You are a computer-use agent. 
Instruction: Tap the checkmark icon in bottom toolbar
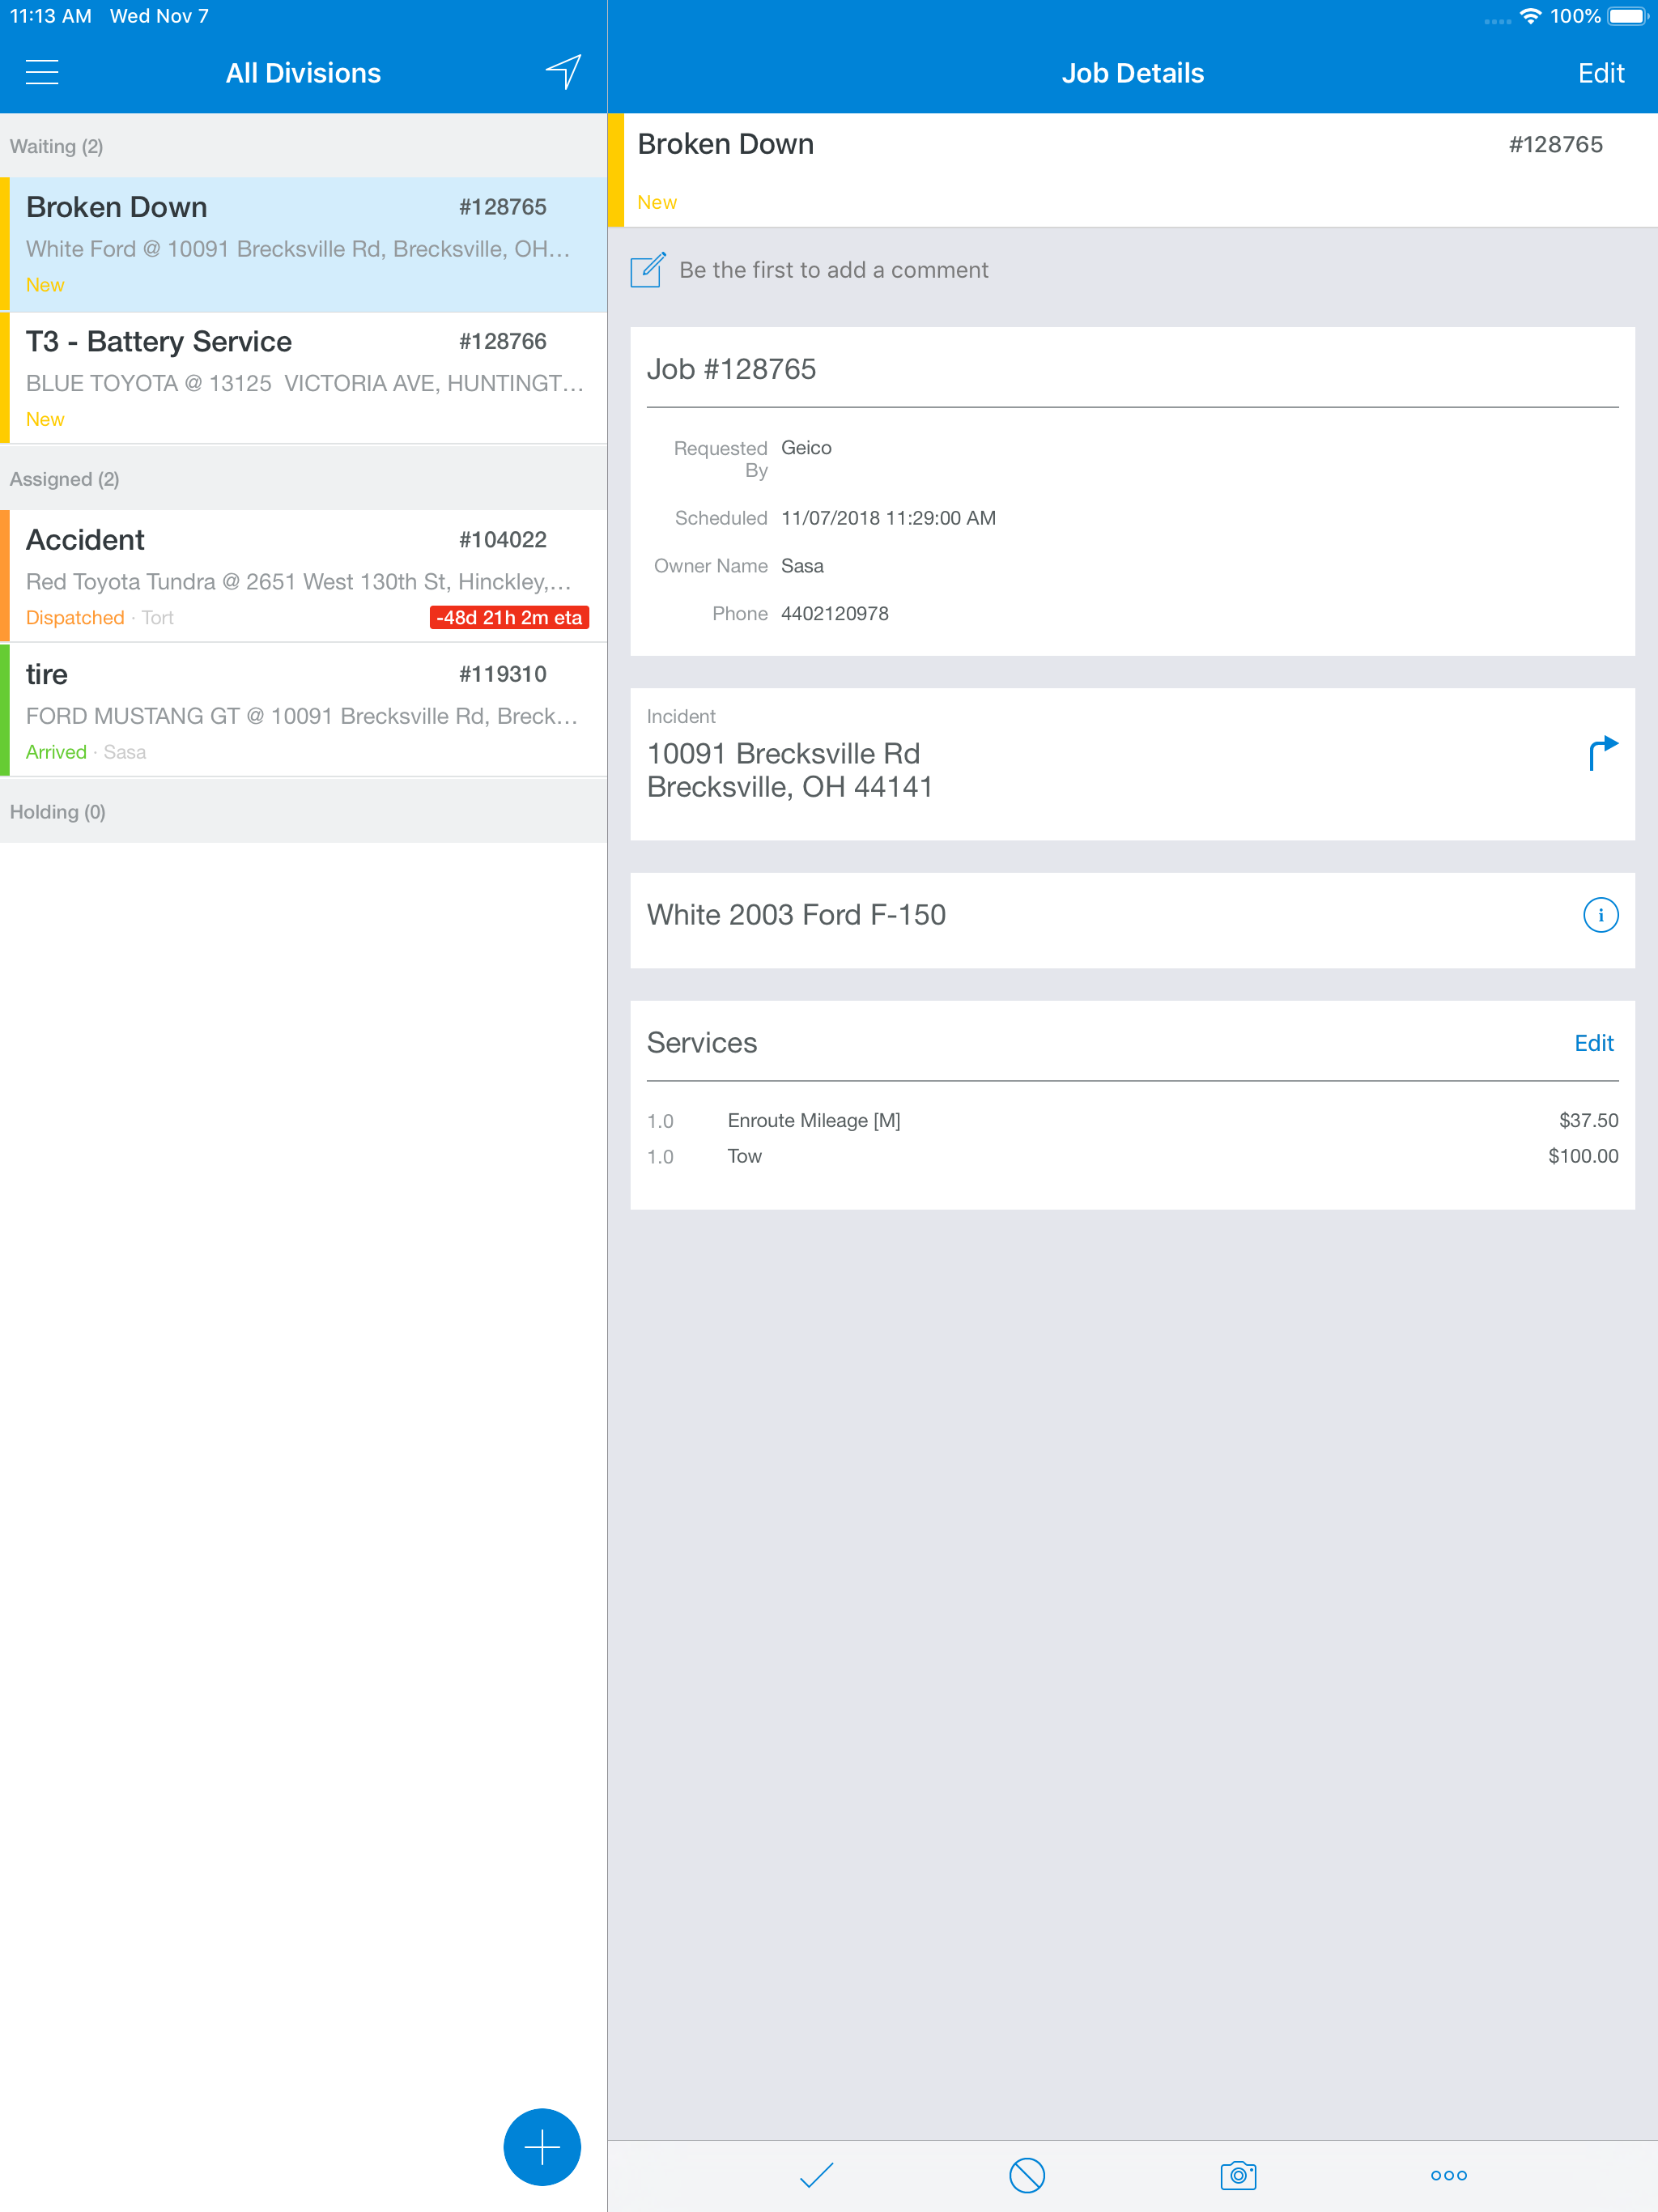[x=816, y=2174]
